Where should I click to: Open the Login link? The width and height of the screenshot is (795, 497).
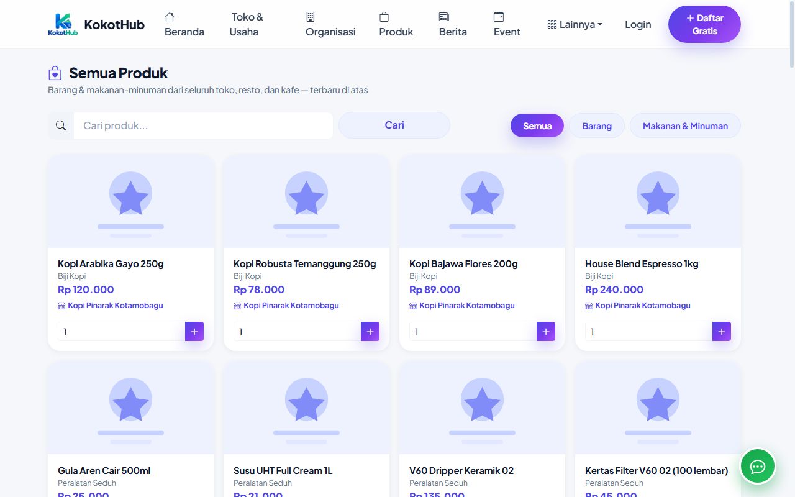point(638,24)
